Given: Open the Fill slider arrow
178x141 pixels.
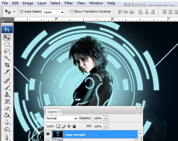Looking at the screenshot, I should [x=106, y=126].
